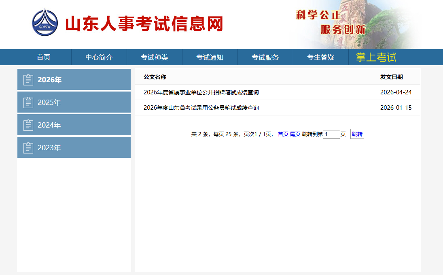Open the 中心简介 menu item
Viewport: 443px width, 275px height.
tap(99, 57)
